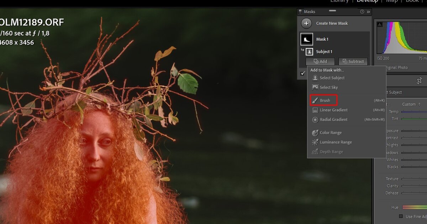Click the Masks panel drag handle

click(333, 11)
